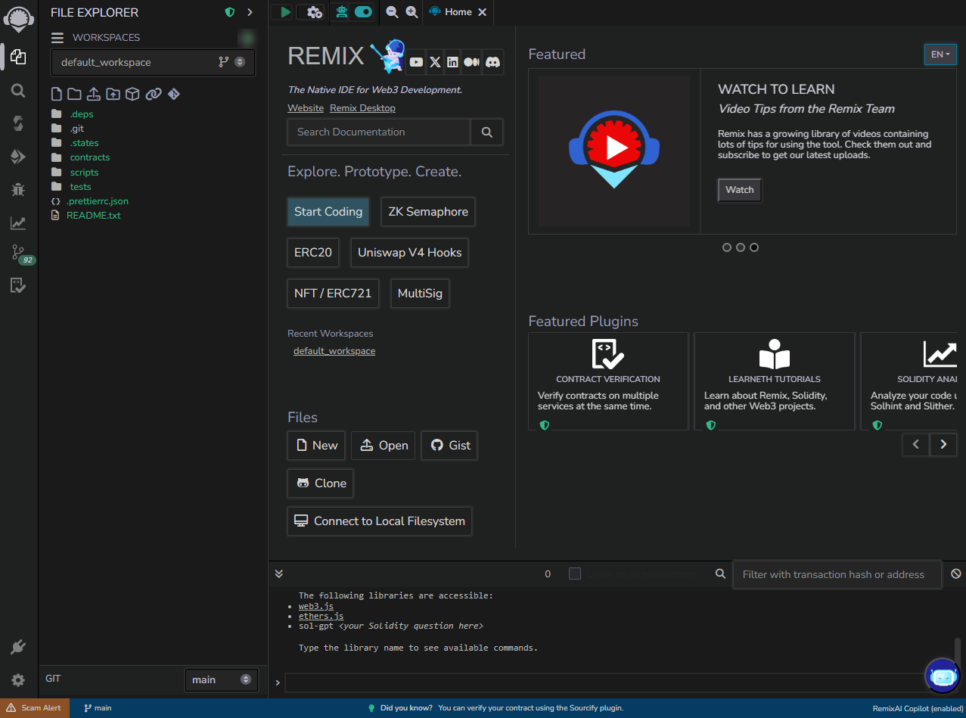This screenshot has height=718, width=966.
Task: Open the Deploy & run transactions icon
Action: click(x=18, y=157)
